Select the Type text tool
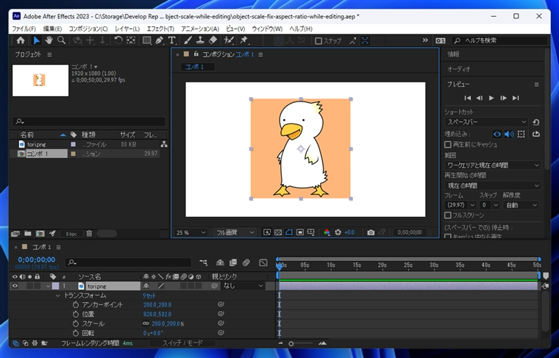This screenshot has width=559, height=358. (172, 40)
